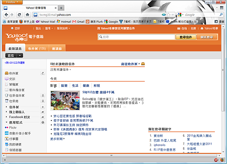This screenshot has width=227, height=164.
Task: Open the 2012工作運勢 promo link
Action: click(15, 63)
